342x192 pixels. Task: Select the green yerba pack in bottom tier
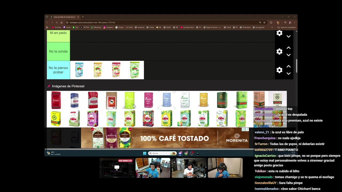coord(134,70)
